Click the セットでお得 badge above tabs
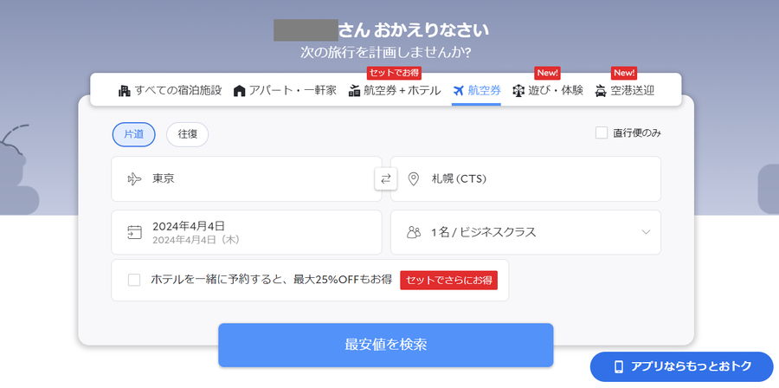779x388 pixels. pyautogui.click(x=394, y=73)
